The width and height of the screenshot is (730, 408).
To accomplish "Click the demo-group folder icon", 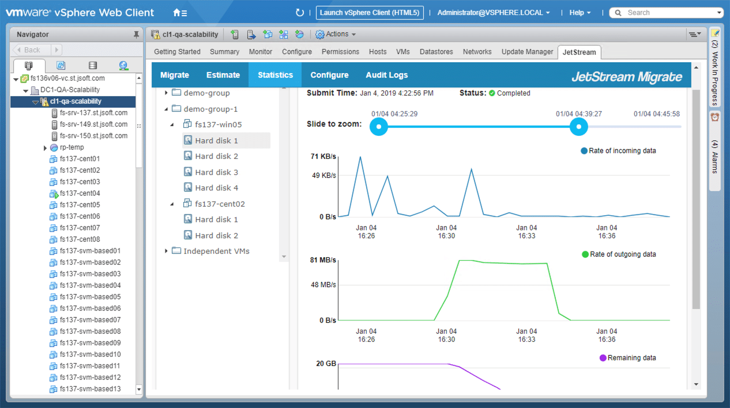I will click(176, 93).
